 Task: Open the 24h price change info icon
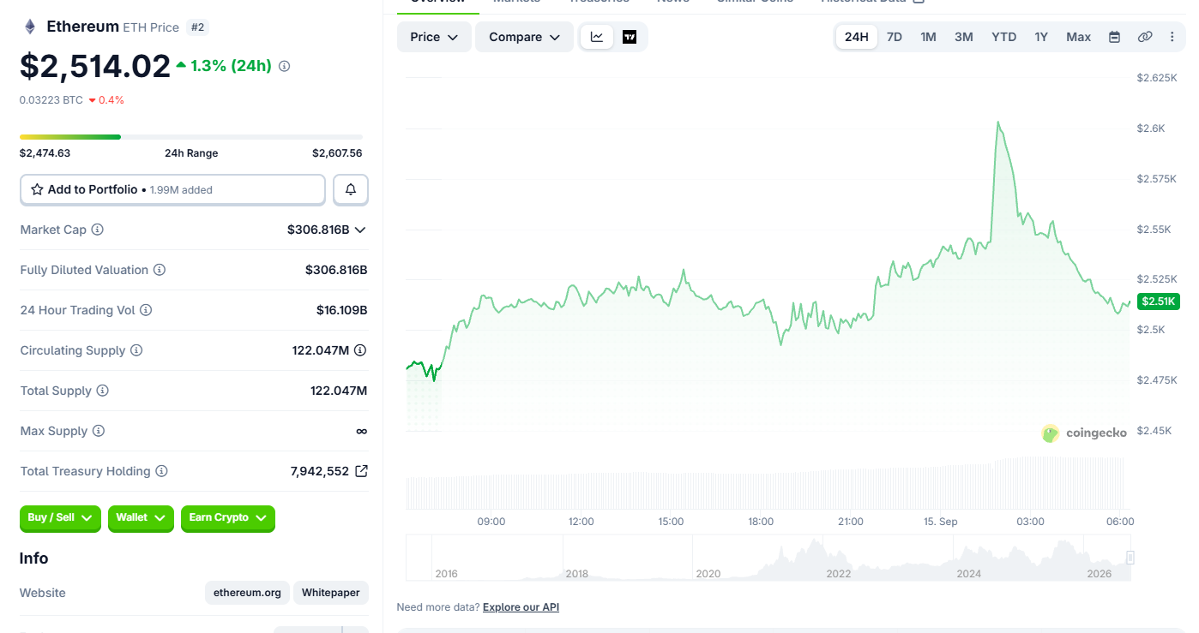click(285, 66)
